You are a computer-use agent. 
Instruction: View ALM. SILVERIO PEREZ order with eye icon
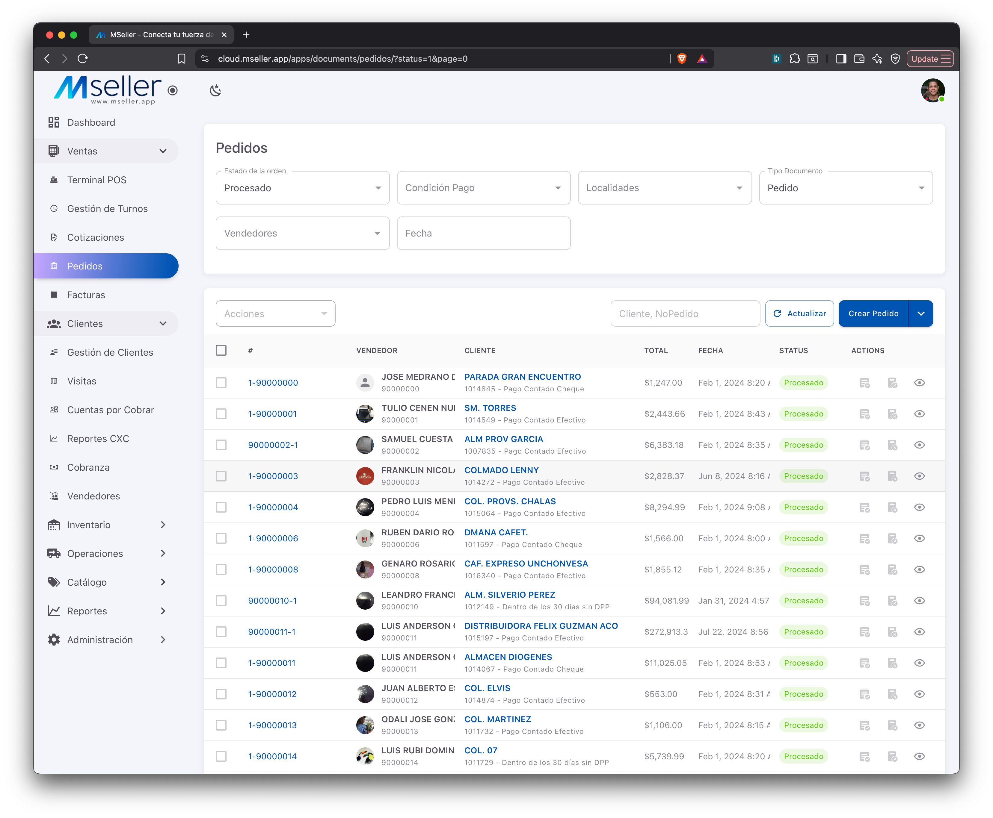(919, 600)
